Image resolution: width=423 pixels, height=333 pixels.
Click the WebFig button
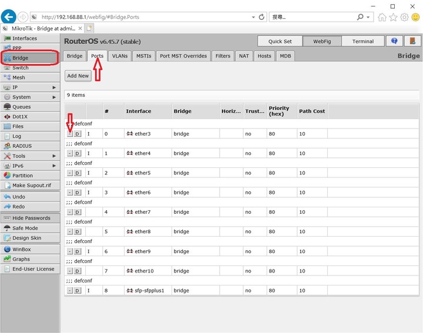(x=322, y=41)
